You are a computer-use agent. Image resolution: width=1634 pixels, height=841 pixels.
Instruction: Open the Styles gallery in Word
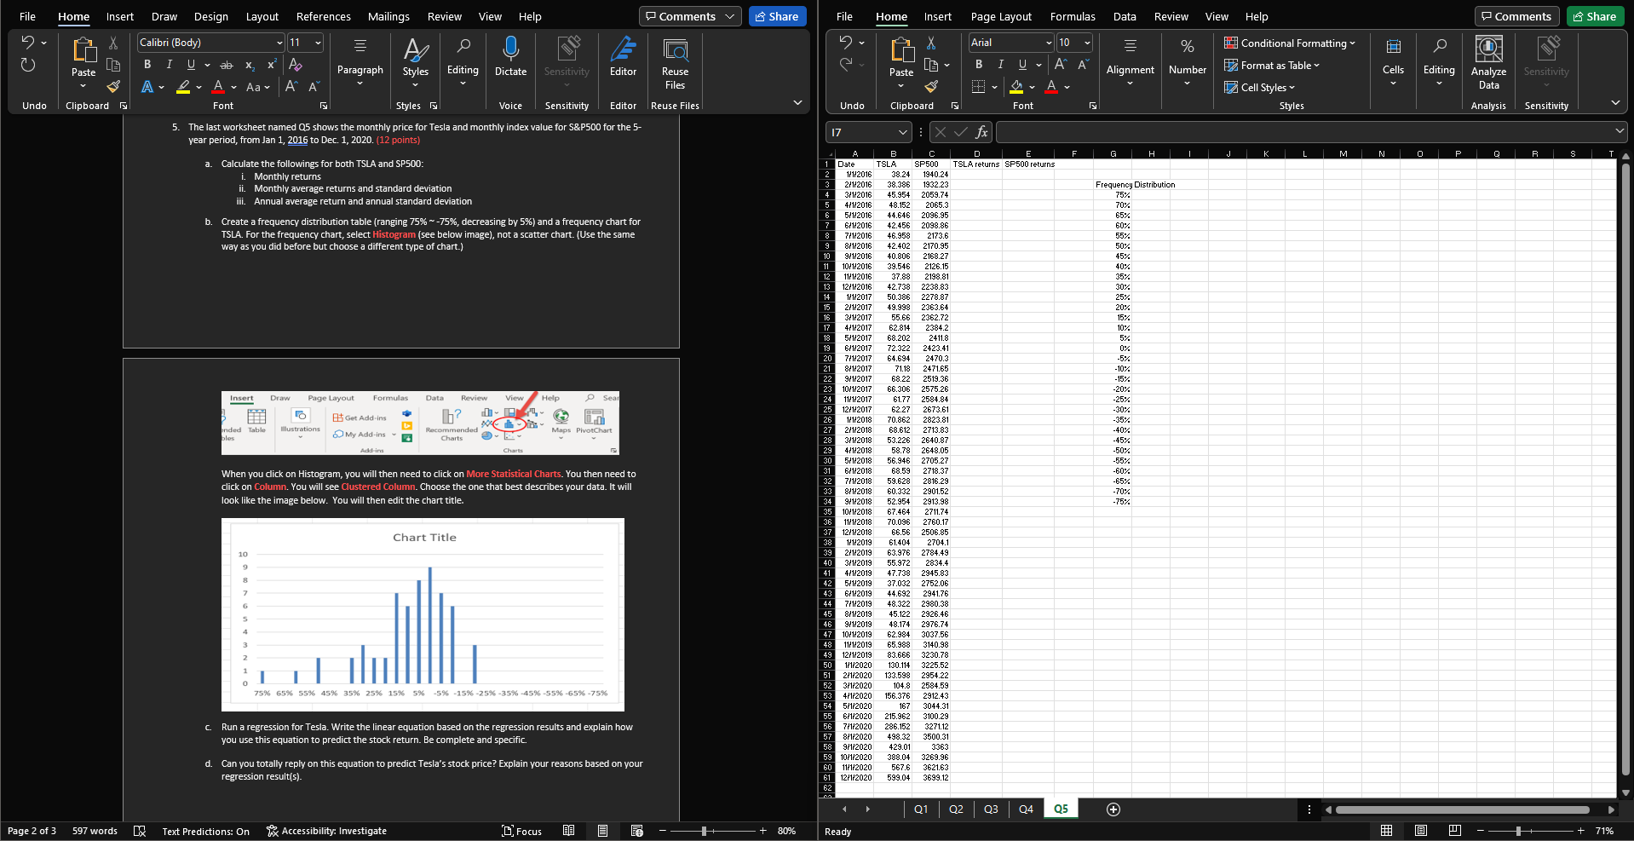click(x=416, y=61)
